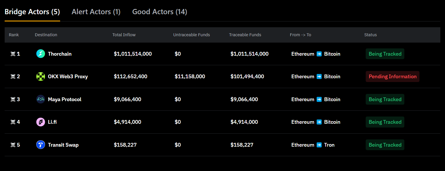445x171 pixels.
Task: Select the Thorchain destination name
Action: point(60,54)
